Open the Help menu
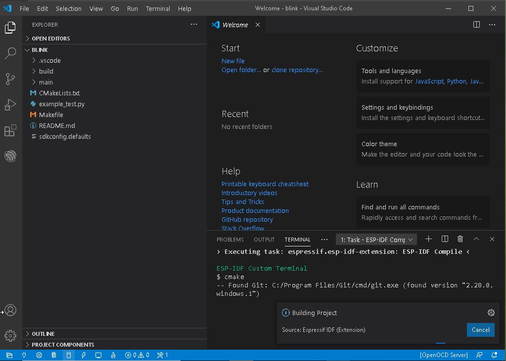Screen dimensions: 506x361 tap(184, 8)
